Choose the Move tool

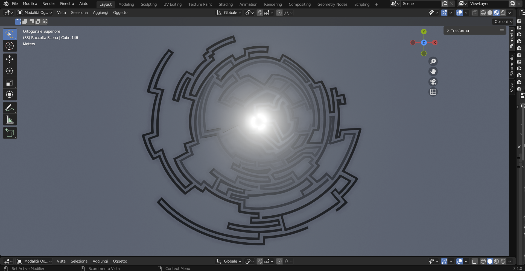10,59
